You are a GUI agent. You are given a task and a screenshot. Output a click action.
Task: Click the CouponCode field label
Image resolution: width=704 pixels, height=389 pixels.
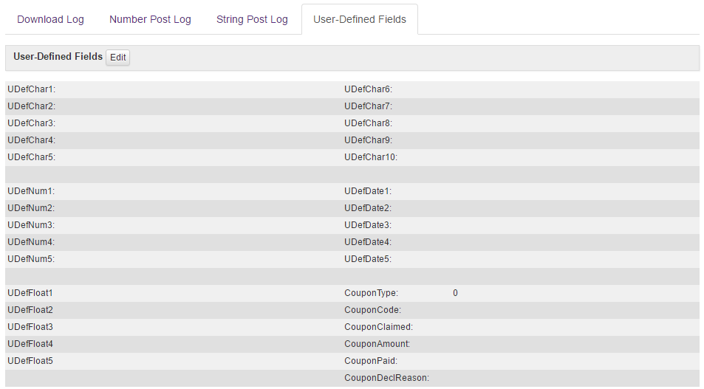point(372,310)
